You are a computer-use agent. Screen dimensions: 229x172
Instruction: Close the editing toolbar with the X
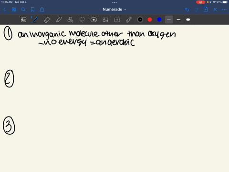click(x=215, y=10)
